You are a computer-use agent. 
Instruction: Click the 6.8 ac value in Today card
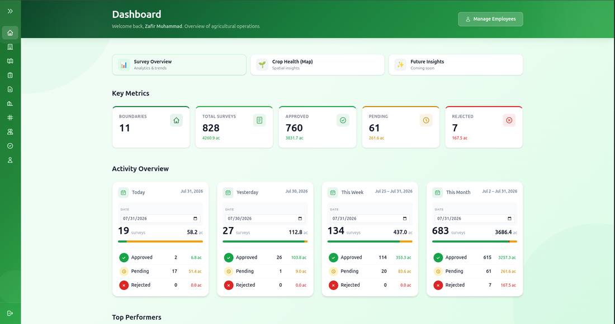point(196,258)
